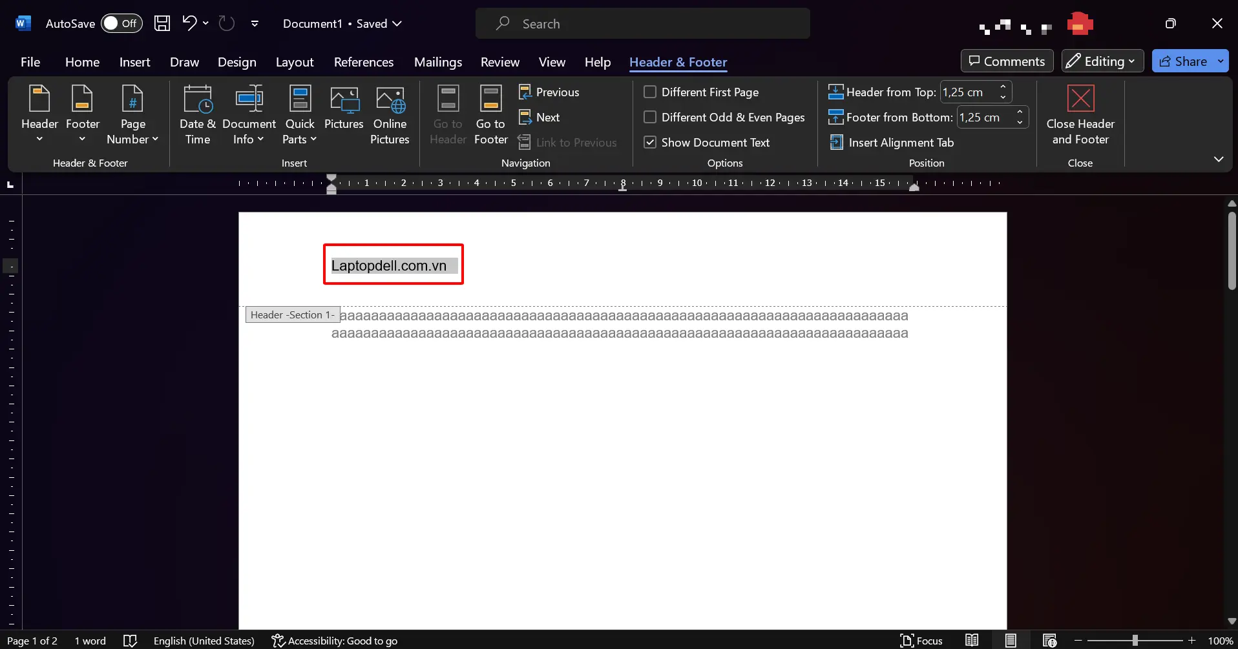Switch to Web Layout view
Viewport: 1238px width, 649px height.
point(1049,641)
